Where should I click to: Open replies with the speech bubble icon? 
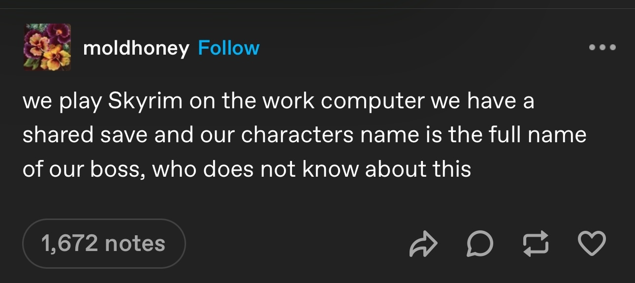[478, 244]
